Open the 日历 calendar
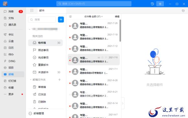 click(13, 48)
